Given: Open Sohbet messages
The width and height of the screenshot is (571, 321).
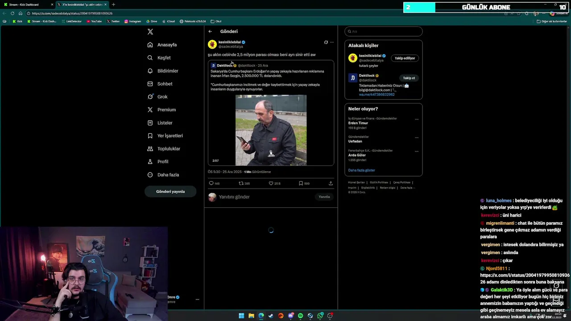Looking at the screenshot, I should [x=160, y=84].
